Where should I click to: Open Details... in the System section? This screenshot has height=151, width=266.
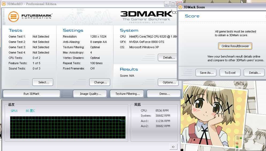[168, 58]
